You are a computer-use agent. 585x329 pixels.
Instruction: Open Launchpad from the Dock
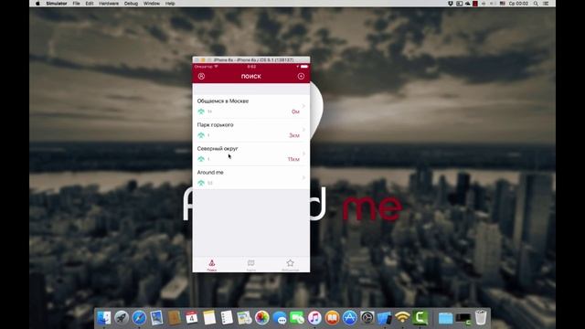click(x=122, y=318)
